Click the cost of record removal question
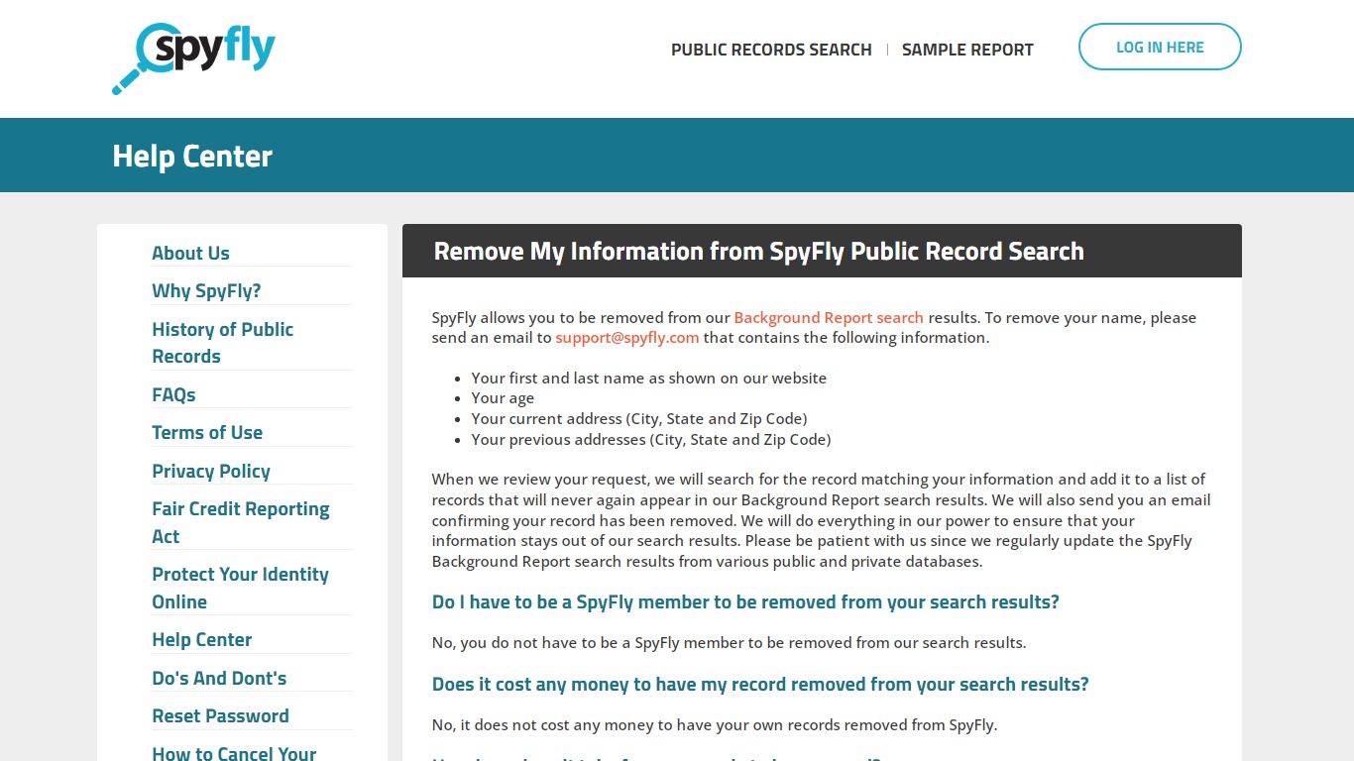The width and height of the screenshot is (1354, 761). (x=760, y=684)
